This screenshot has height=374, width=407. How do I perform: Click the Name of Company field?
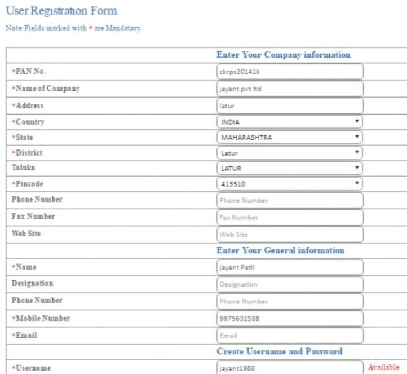290,89
